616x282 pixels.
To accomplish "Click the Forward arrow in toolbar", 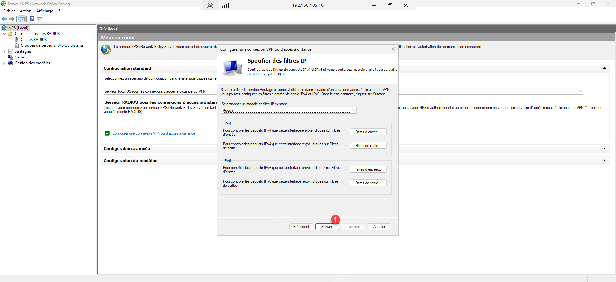I will coord(12,19).
